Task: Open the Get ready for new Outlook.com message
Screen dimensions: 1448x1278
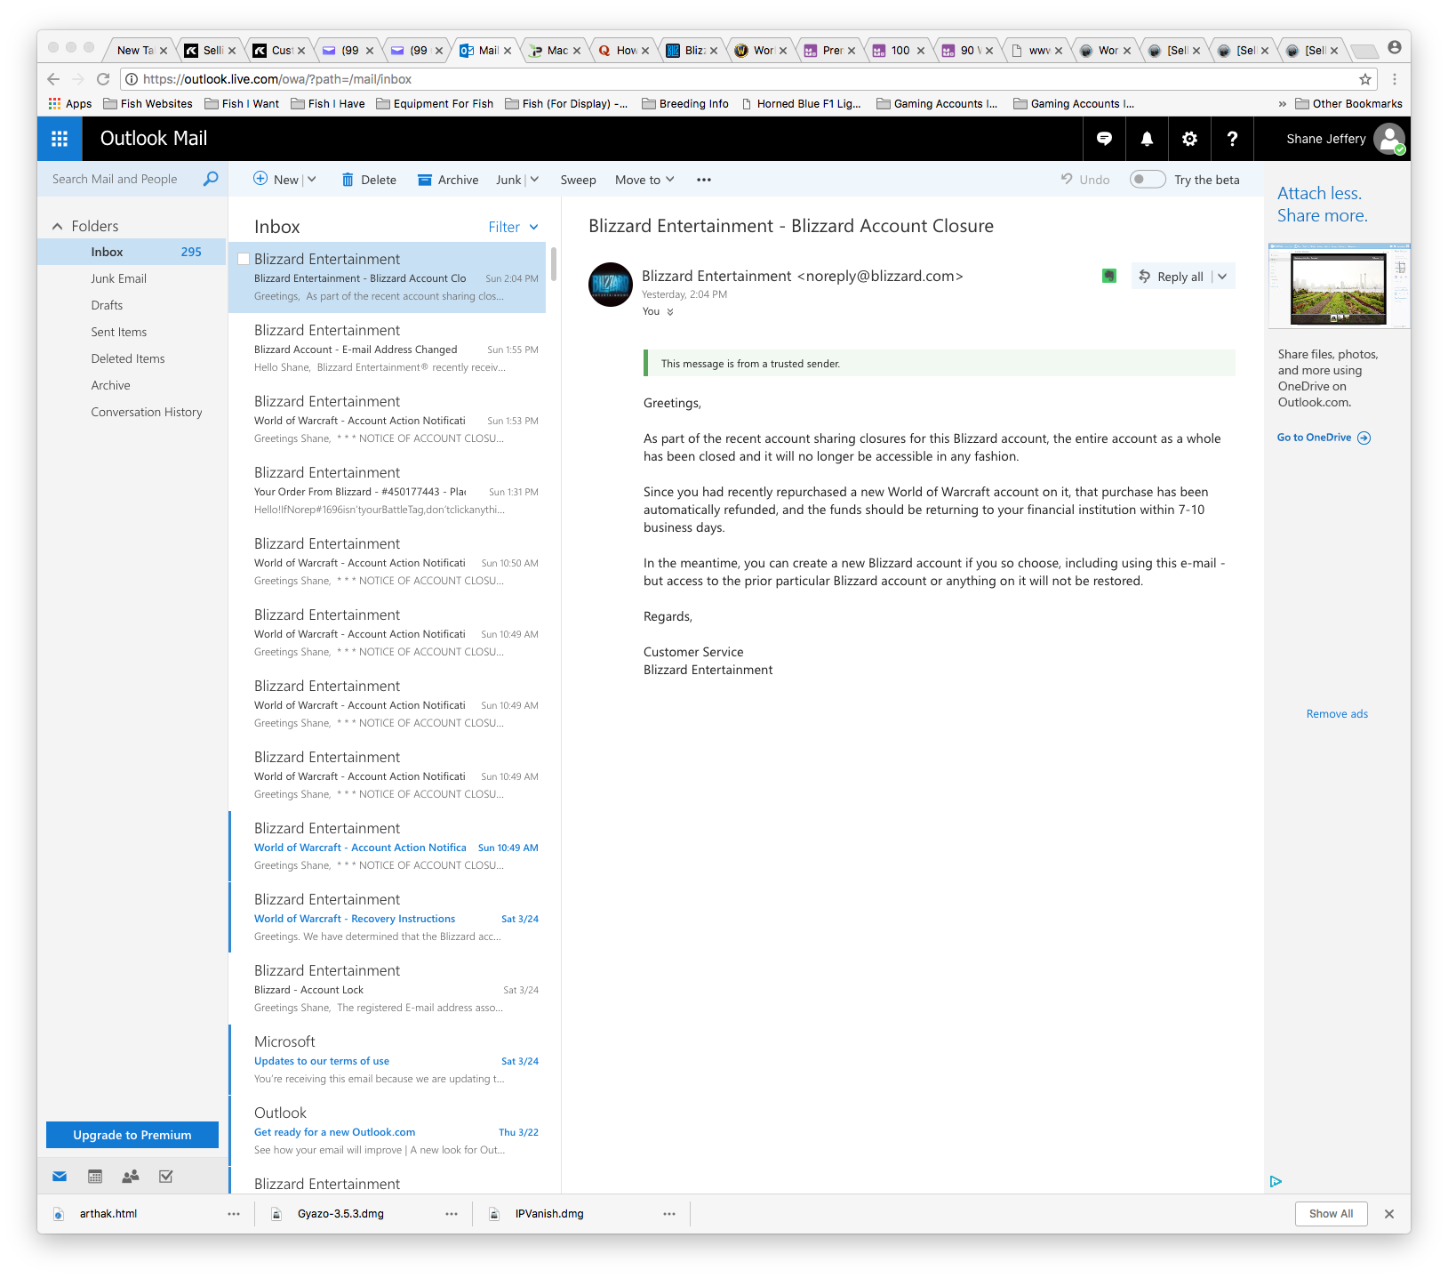Action: click(388, 1131)
